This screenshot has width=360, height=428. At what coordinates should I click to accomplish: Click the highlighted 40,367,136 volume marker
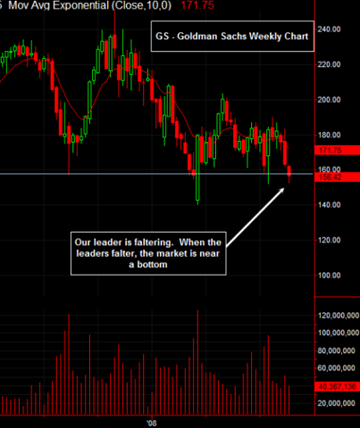[x=337, y=387]
